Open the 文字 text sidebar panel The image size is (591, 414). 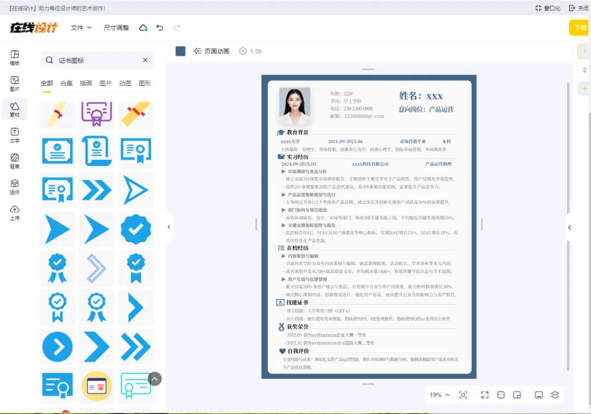pyautogui.click(x=15, y=135)
